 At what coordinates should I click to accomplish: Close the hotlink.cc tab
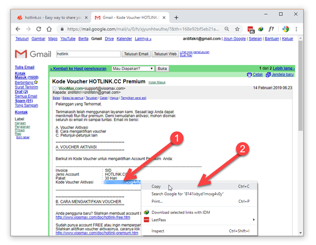(x=86, y=18)
